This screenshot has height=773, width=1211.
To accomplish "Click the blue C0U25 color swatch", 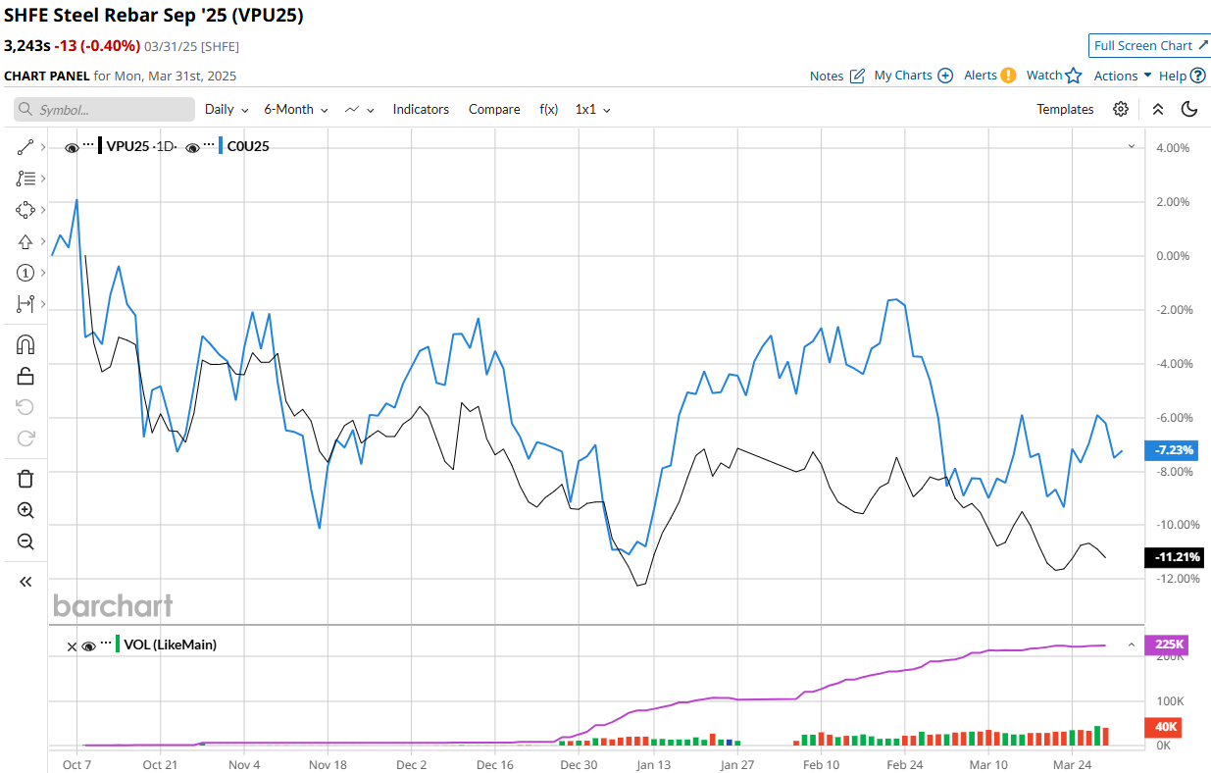I will (222, 146).
